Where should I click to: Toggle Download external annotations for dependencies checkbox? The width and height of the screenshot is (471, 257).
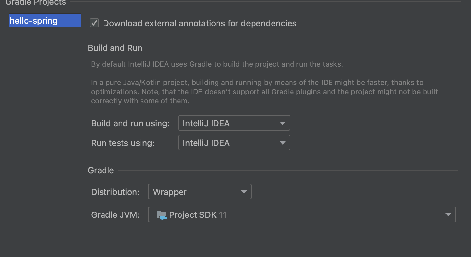pos(94,23)
